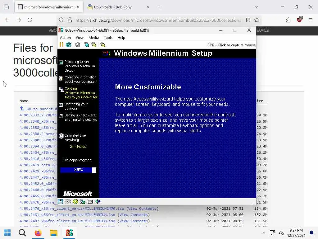Send Ctrl+Alt+Esc via toolbar icon

[94, 45]
